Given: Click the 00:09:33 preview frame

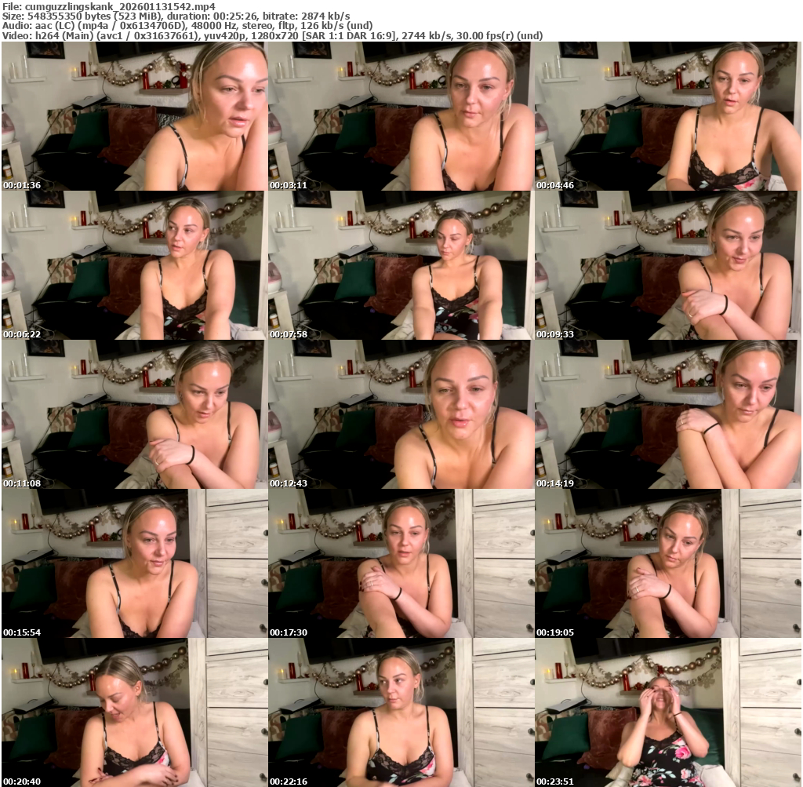Looking at the screenshot, I should [x=668, y=265].
